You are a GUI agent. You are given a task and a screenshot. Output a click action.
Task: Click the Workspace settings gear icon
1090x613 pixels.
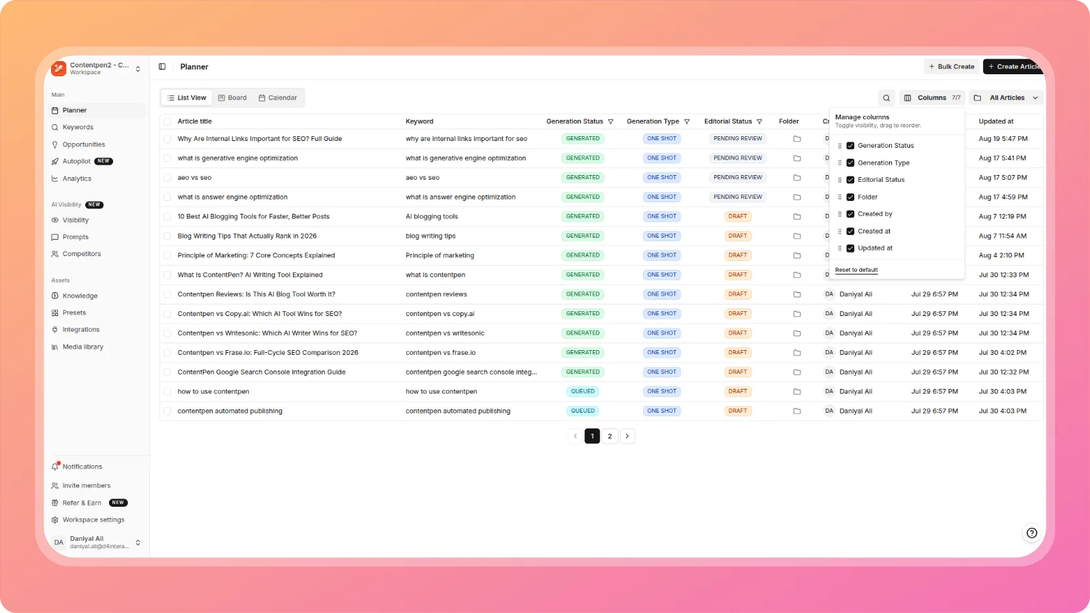click(x=55, y=520)
